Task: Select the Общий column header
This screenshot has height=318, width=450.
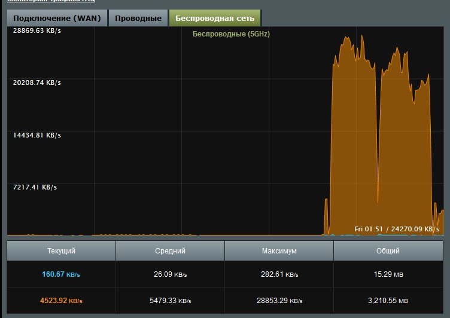Action: pos(388,251)
